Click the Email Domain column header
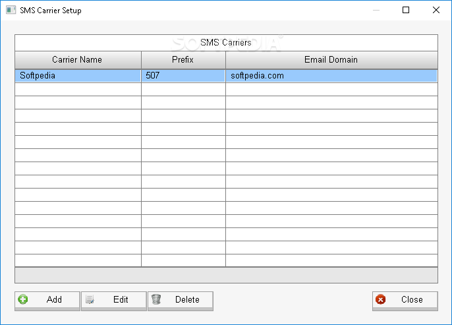 click(331, 60)
